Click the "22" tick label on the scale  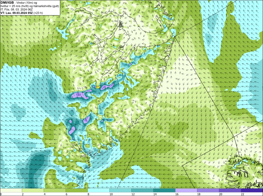242,194
